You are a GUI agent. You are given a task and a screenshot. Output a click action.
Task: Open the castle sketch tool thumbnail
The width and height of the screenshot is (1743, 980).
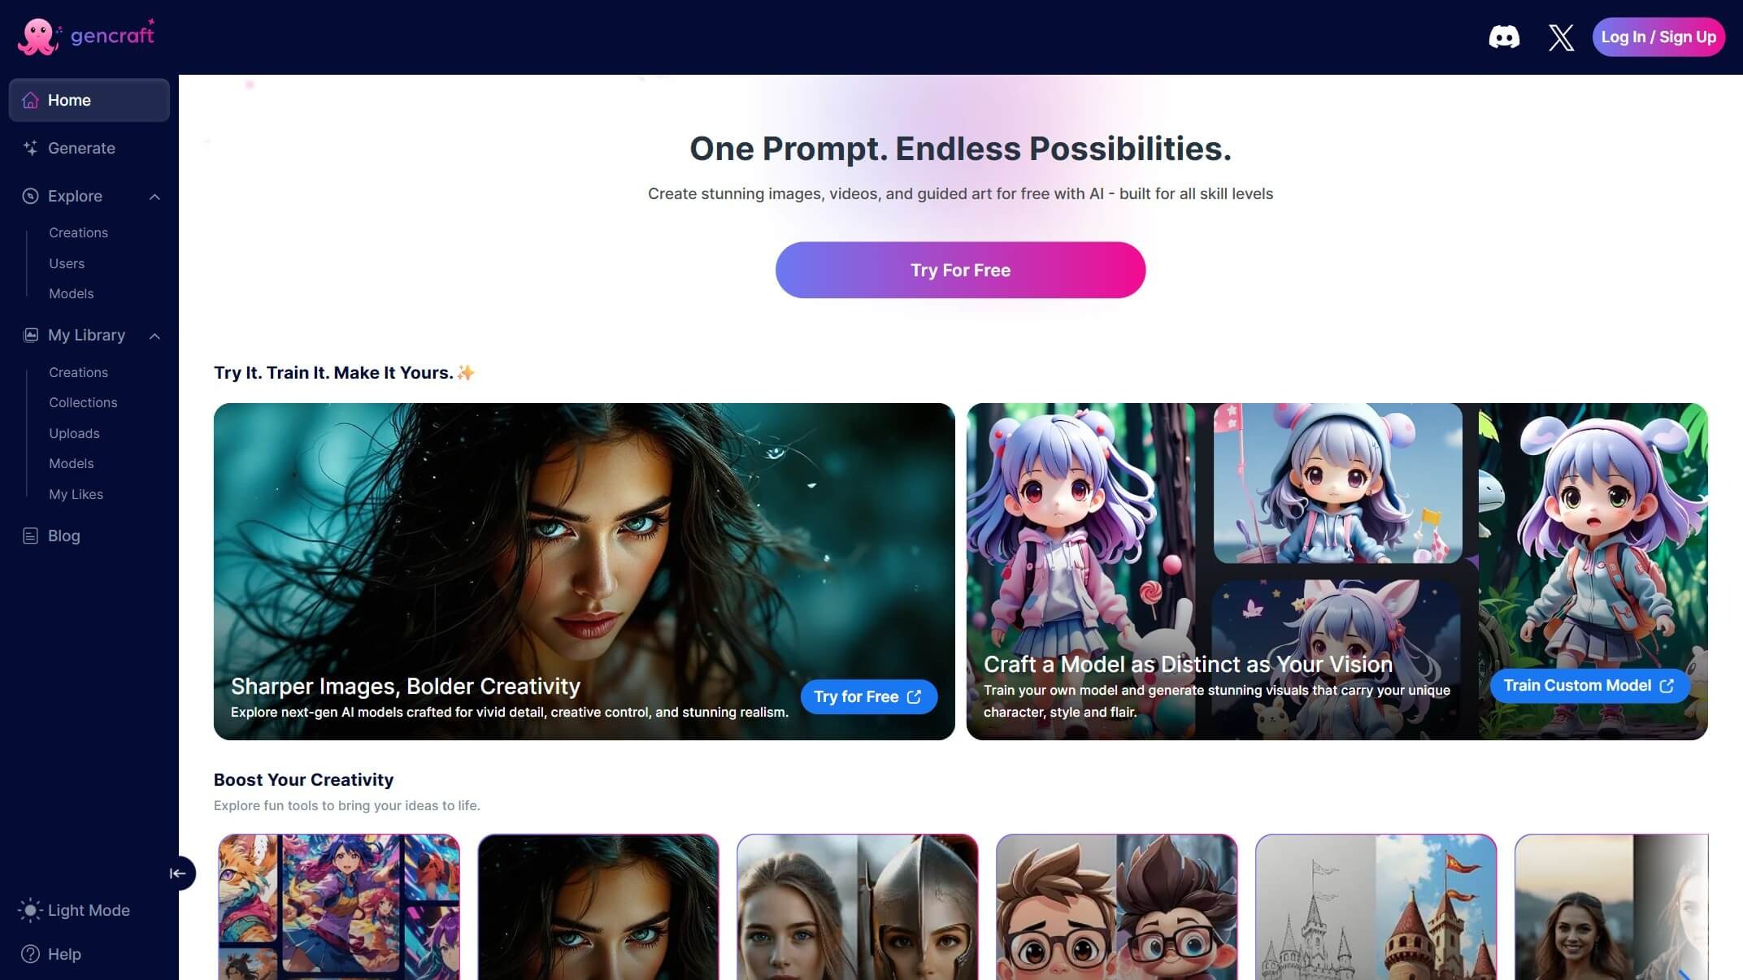(x=1376, y=907)
